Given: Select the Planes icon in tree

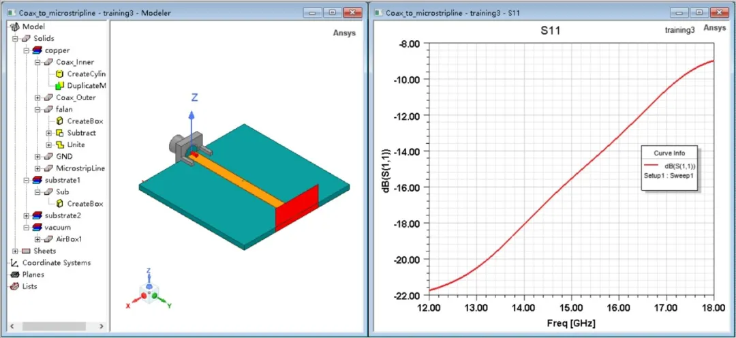Looking at the screenshot, I should tap(14, 275).
